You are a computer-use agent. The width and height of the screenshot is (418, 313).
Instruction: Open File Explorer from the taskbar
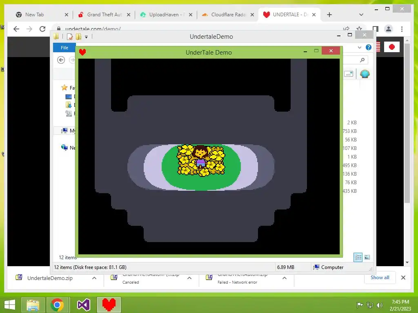coord(33,305)
